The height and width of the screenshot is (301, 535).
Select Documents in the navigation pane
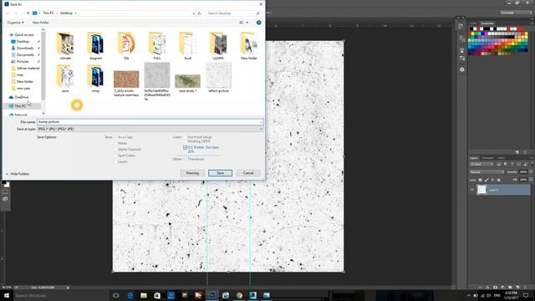pos(25,55)
